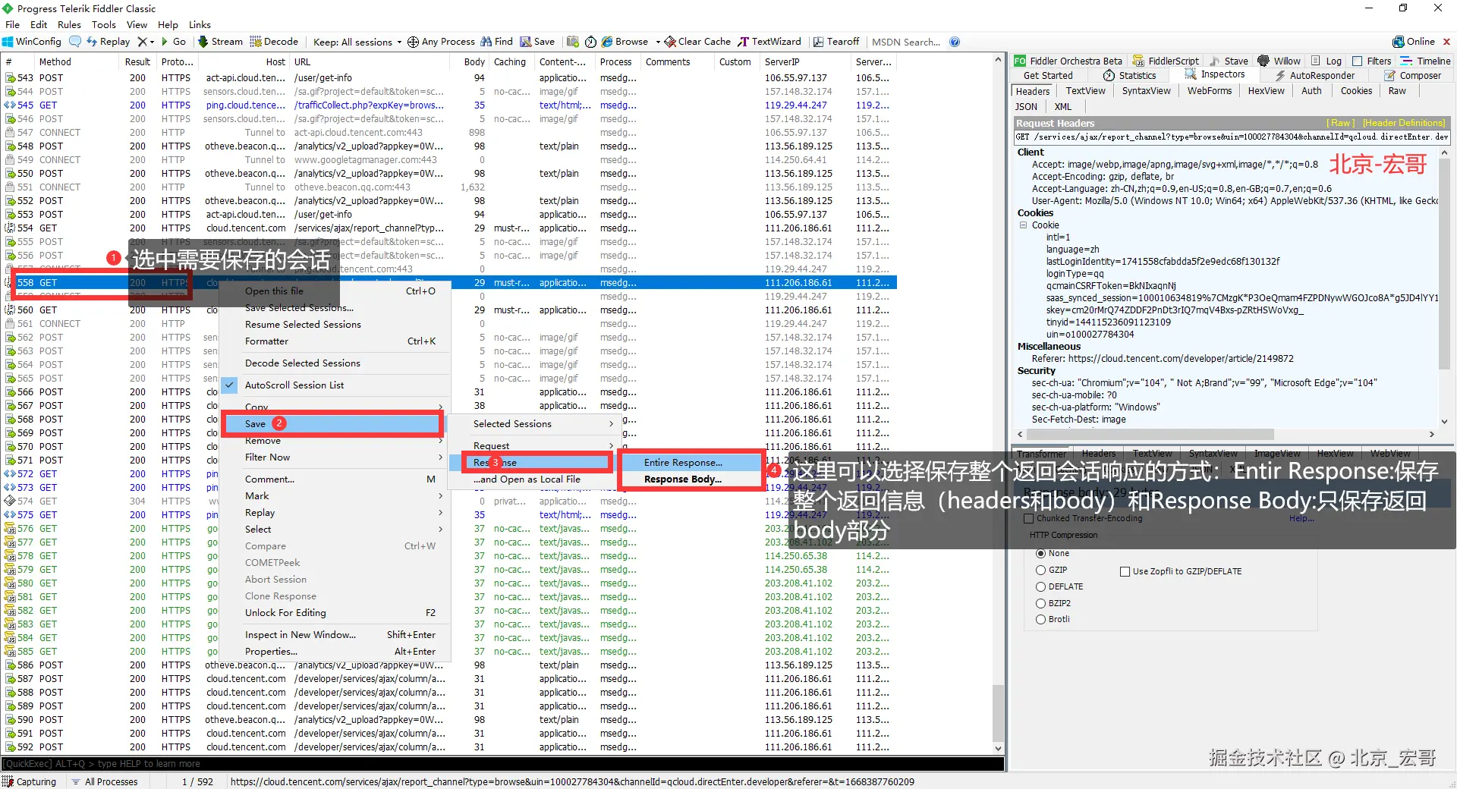
Task: Open the Timeline tab
Action: (1425, 61)
